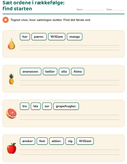
Task: Select the word tile 'pærer.'
Action: pos(39,37)
